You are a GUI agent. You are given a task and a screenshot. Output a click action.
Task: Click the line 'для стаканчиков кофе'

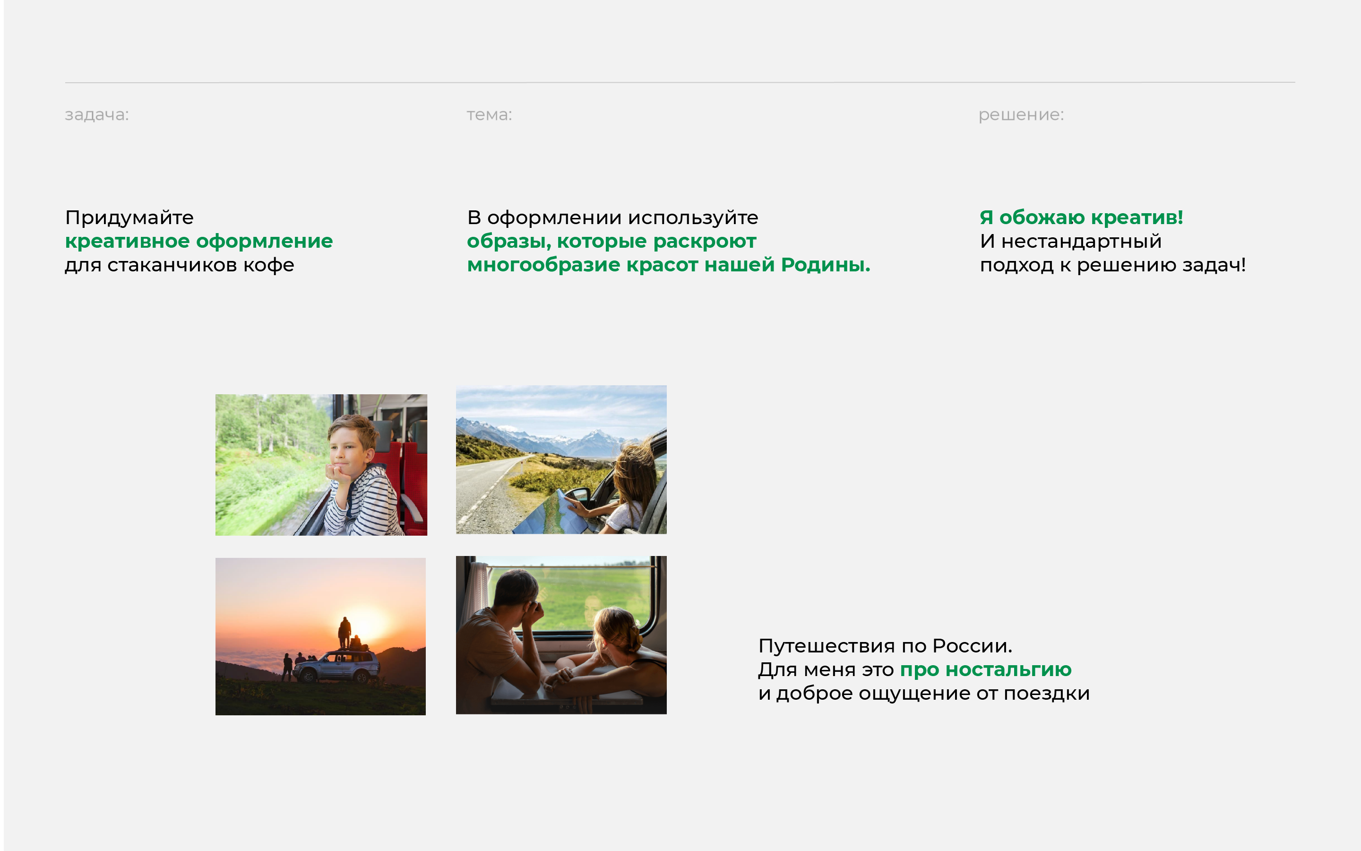[180, 265]
